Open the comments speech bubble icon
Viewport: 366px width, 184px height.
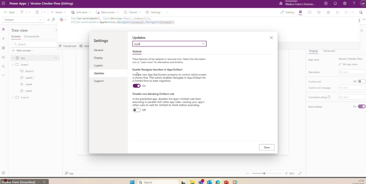(310, 12)
